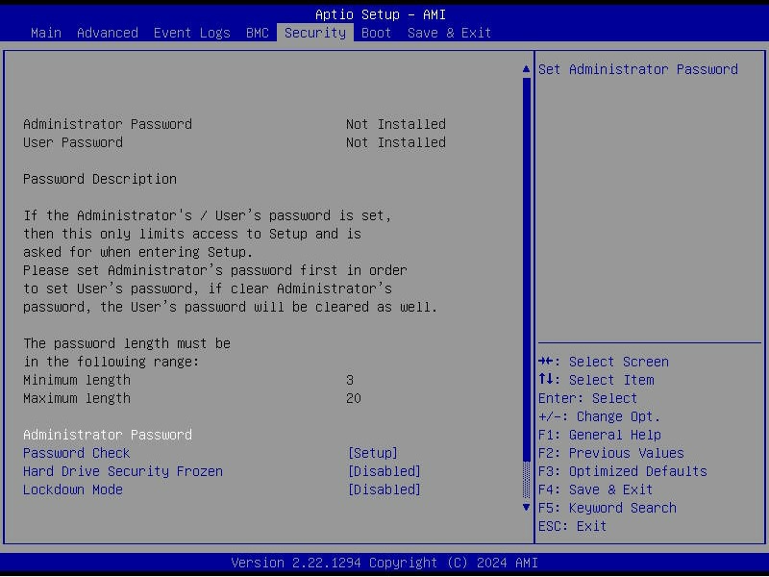769x577 pixels.
Task: Open the Save & Exit tab
Action: click(448, 32)
